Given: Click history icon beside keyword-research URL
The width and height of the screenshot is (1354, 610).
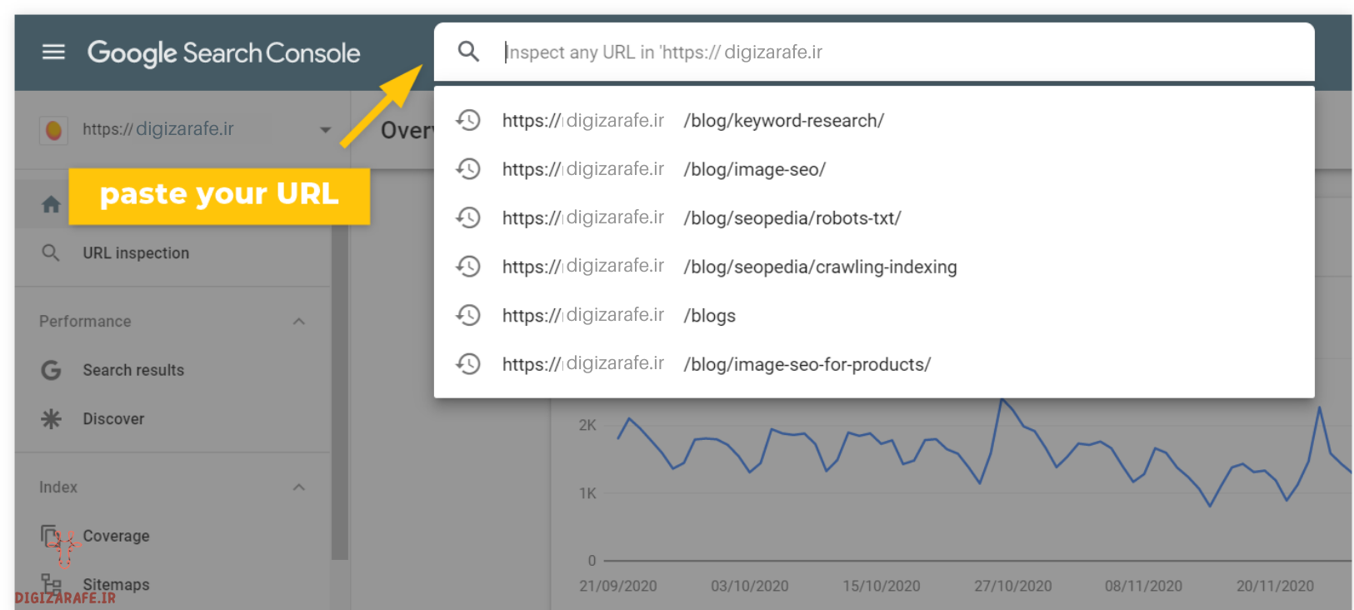Looking at the screenshot, I should pyautogui.click(x=468, y=121).
